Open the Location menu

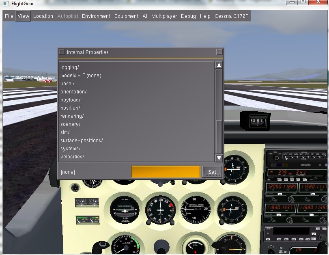[43, 16]
